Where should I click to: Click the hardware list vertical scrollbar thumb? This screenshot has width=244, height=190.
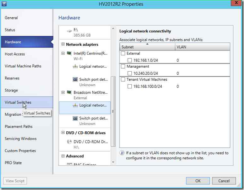click(113, 111)
